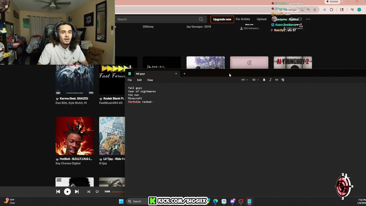
Task: Click the "fortnite ranked-" line in Notepad
Action: pos(140,102)
